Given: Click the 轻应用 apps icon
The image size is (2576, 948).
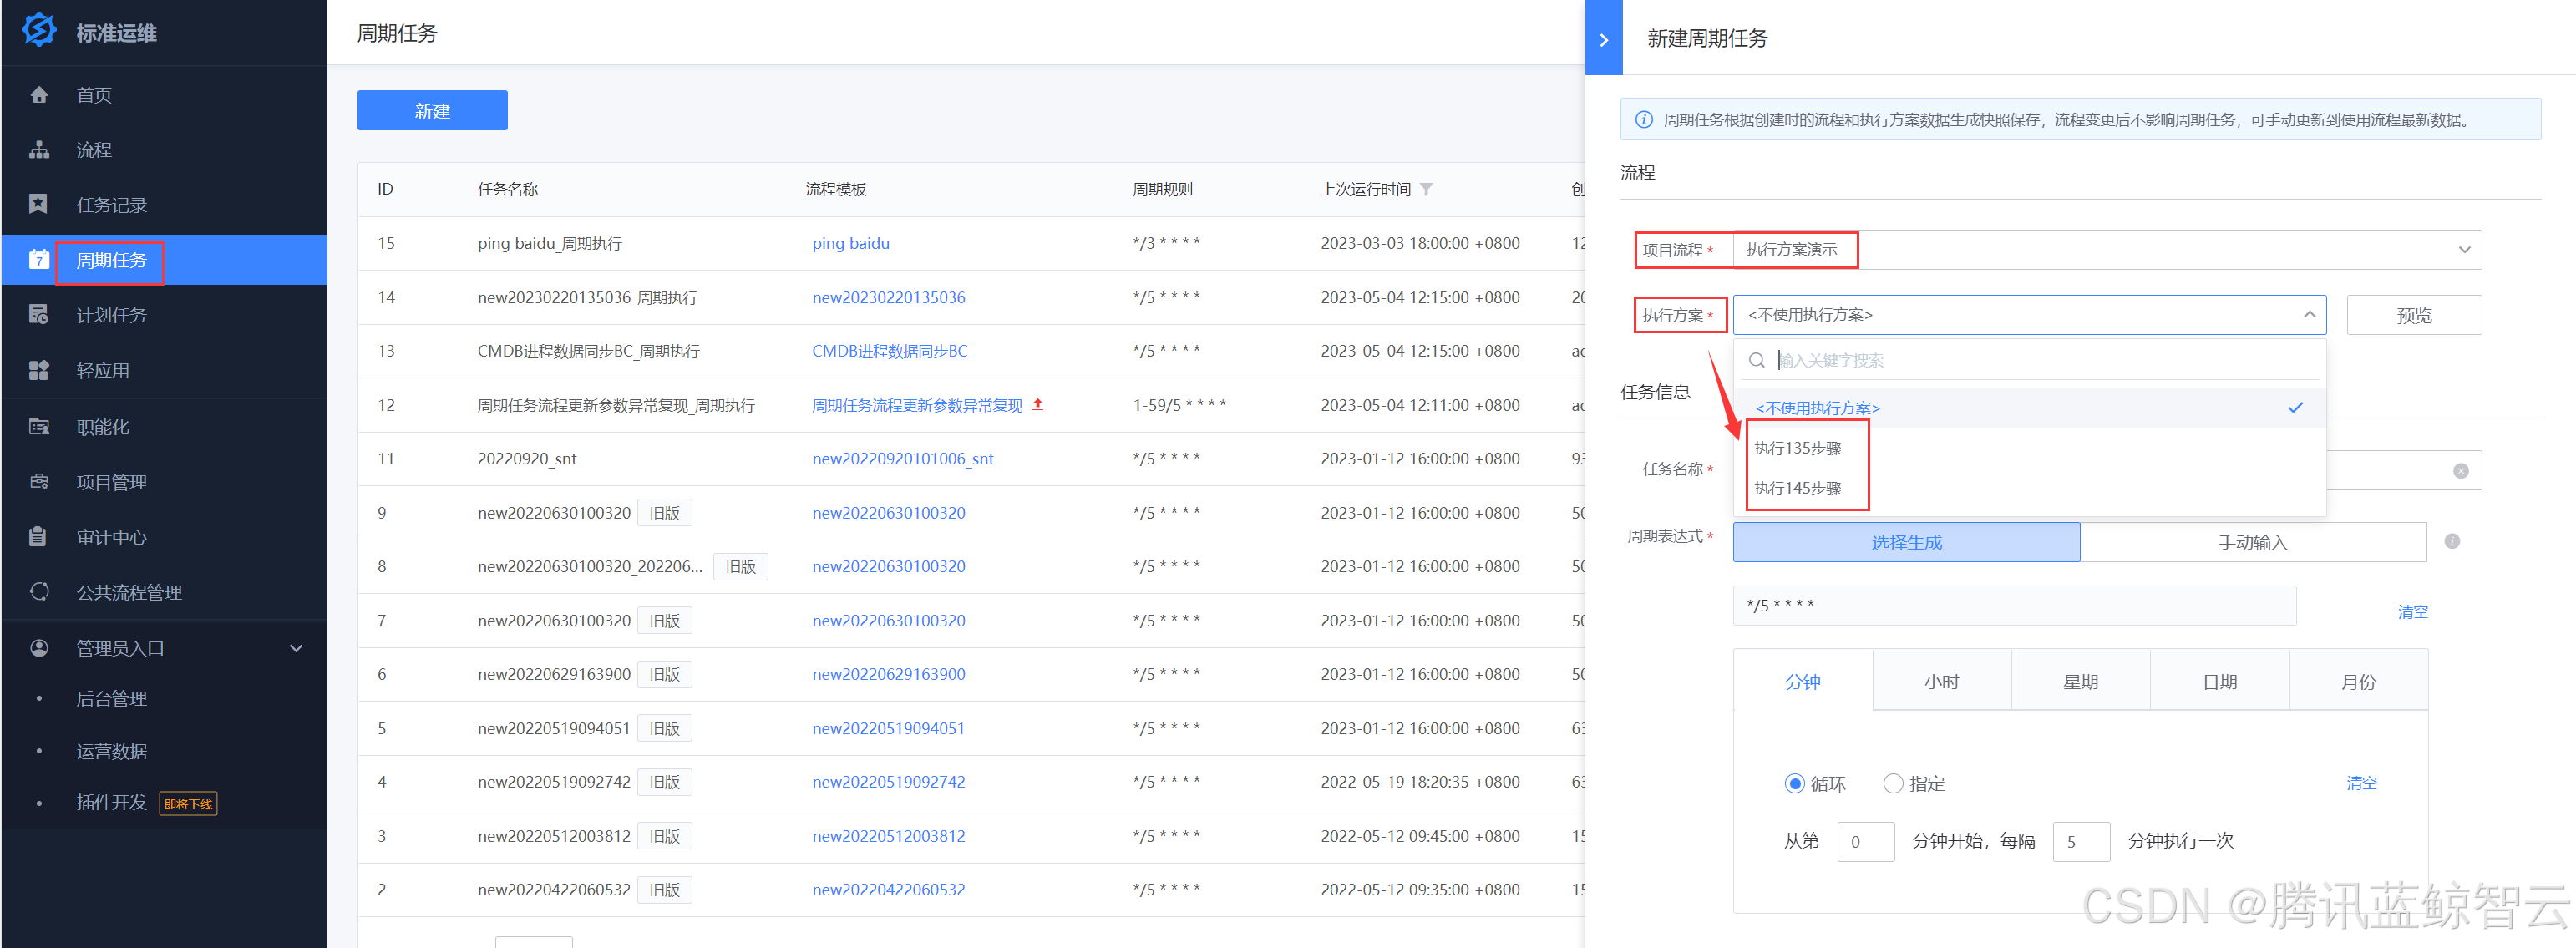Looking at the screenshot, I should [x=39, y=371].
